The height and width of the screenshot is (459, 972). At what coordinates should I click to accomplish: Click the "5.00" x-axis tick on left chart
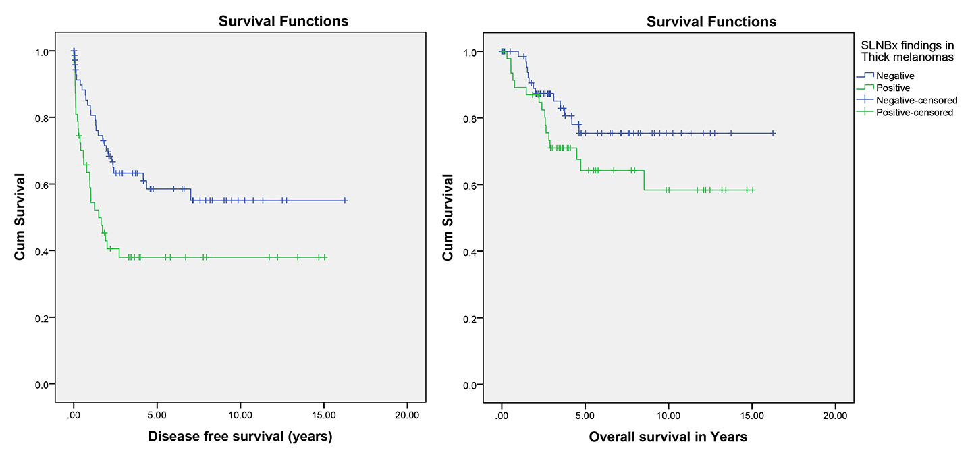click(x=157, y=416)
